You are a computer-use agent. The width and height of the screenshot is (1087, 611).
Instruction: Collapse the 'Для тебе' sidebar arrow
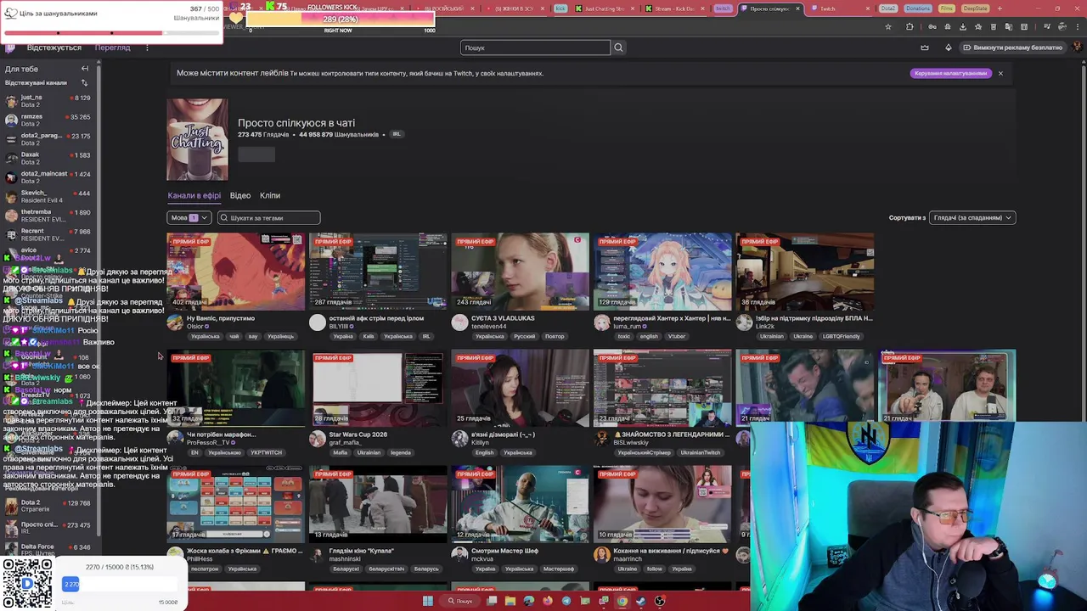(84, 69)
